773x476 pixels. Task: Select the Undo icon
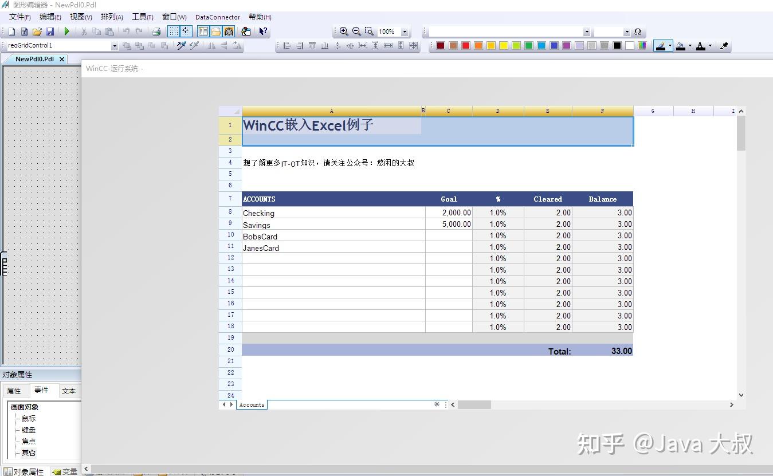(127, 32)
